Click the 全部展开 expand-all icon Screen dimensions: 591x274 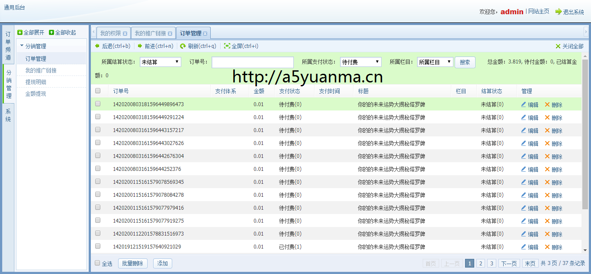[20, 32]
